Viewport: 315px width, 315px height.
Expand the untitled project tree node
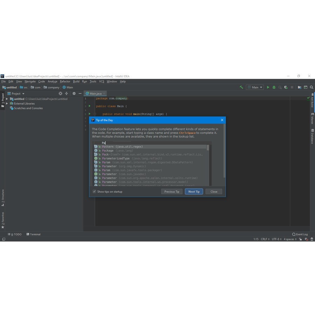7,99
